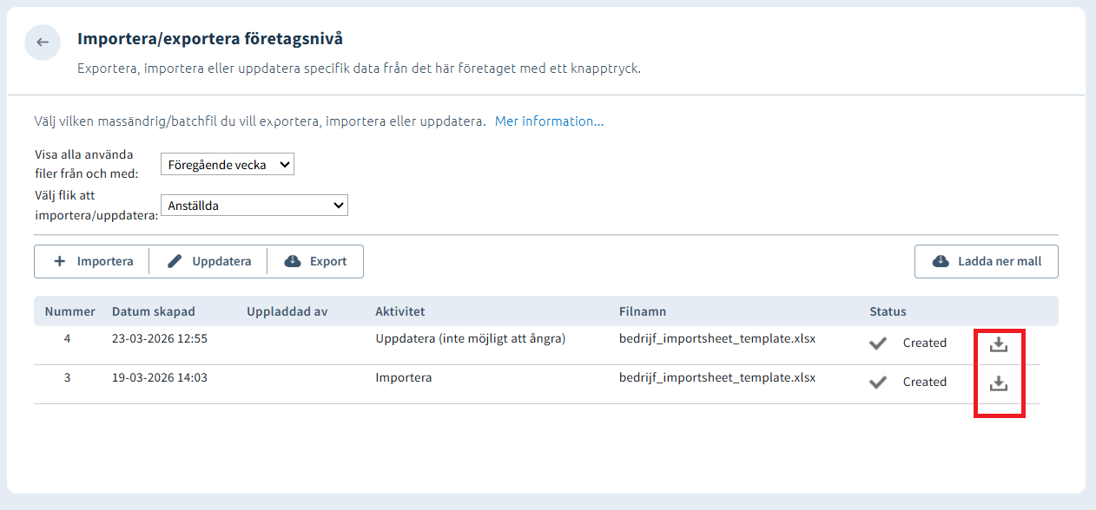
Task: Download the file from row number 4
Action: [x=999, y=344]
